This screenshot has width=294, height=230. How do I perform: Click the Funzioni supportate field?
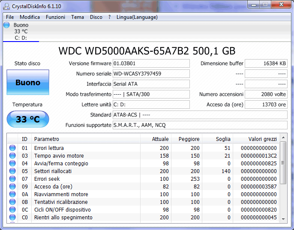(200, 125)
